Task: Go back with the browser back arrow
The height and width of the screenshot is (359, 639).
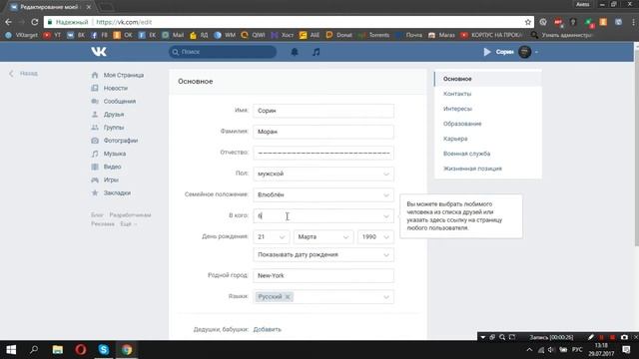Action: tap(9, 22)
